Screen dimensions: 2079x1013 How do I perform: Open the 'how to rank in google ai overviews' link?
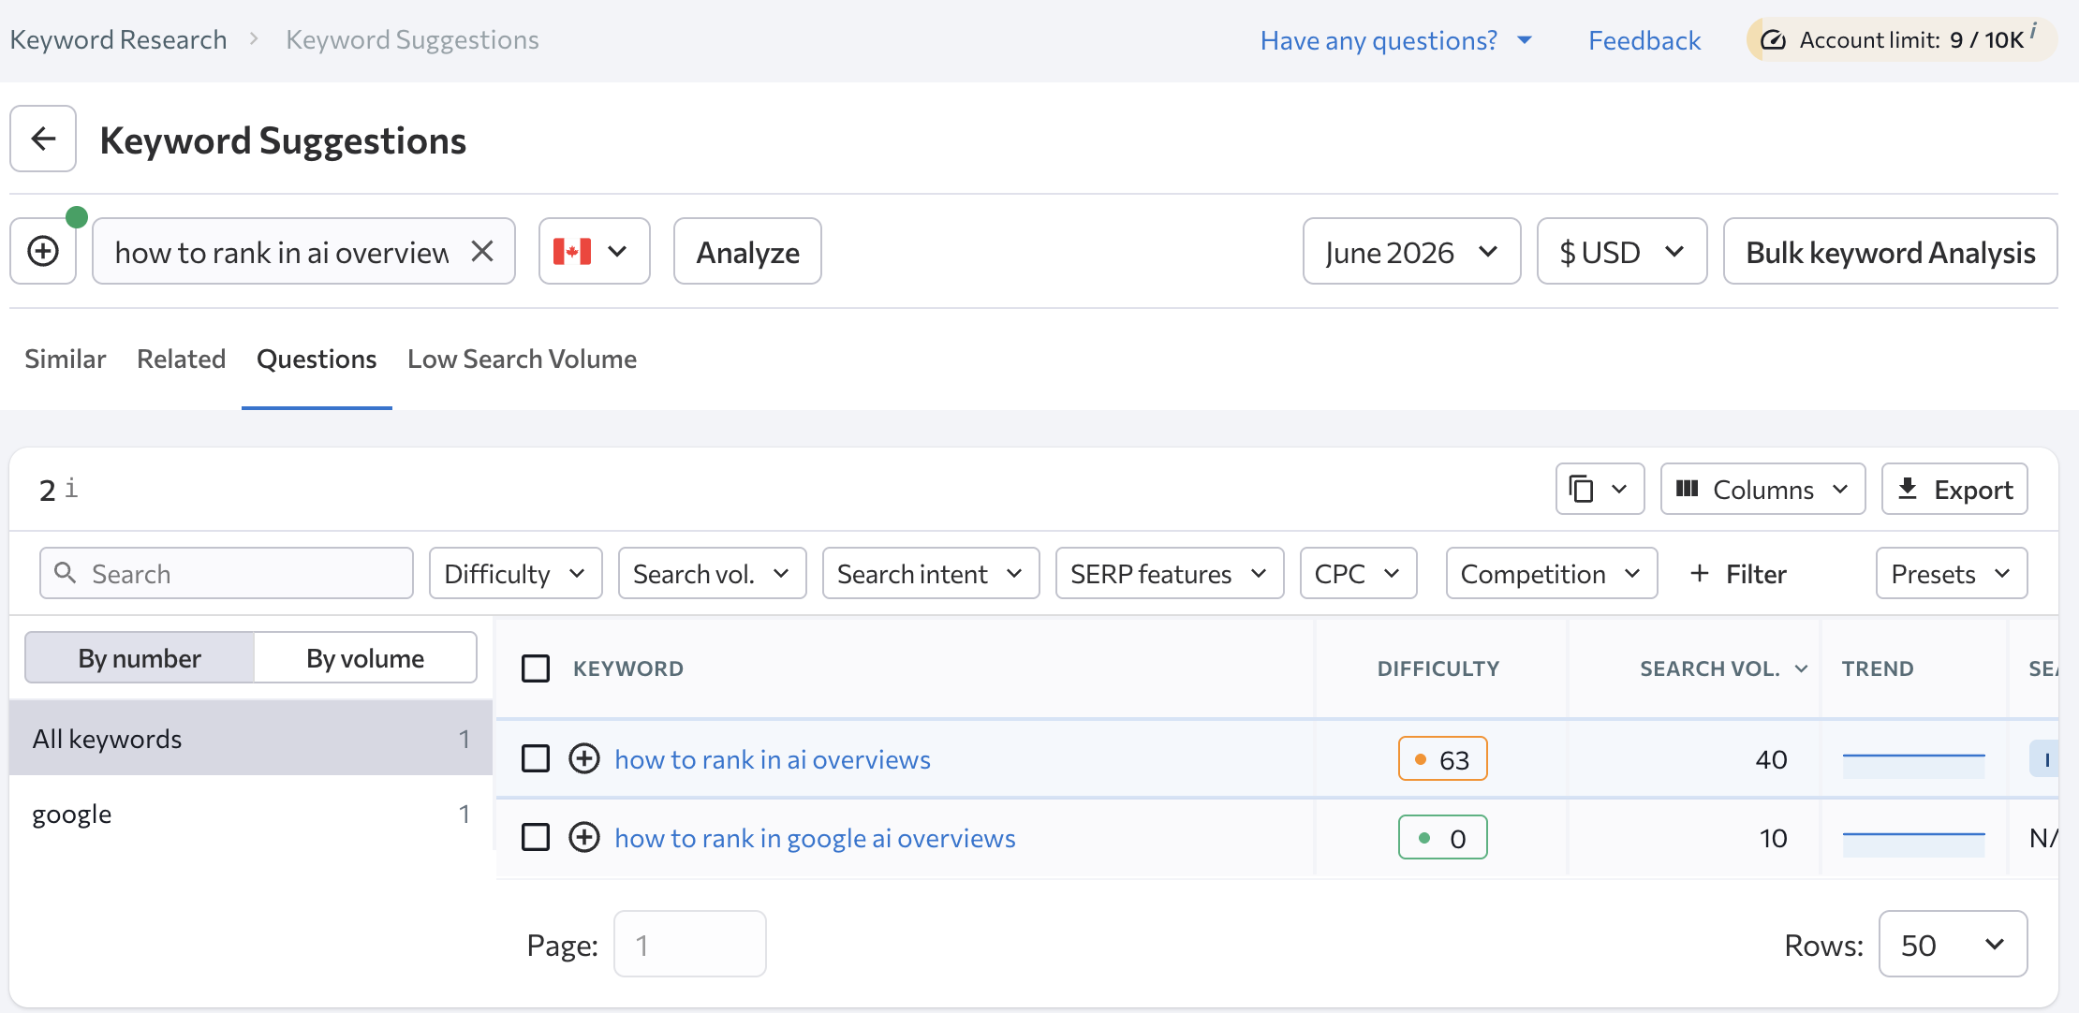coord(815,838)
